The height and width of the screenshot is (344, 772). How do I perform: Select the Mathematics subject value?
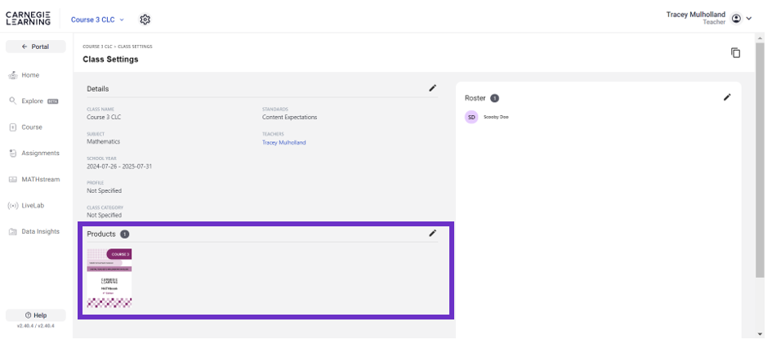click(x=104, y=141)
